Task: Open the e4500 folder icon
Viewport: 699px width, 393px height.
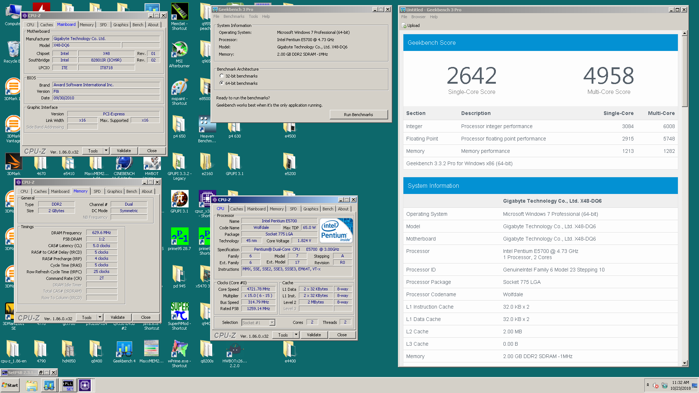Action: coord(290,130)
